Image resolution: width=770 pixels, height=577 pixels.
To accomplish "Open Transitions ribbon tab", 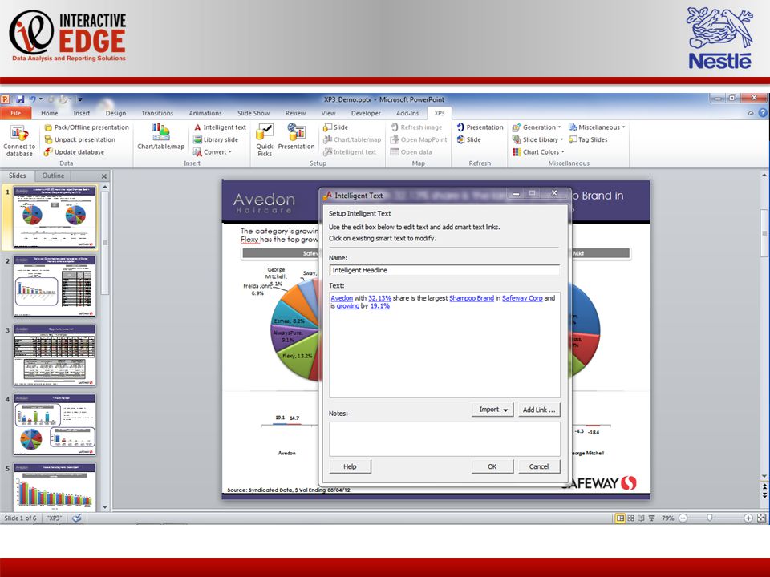I will 157,113.
